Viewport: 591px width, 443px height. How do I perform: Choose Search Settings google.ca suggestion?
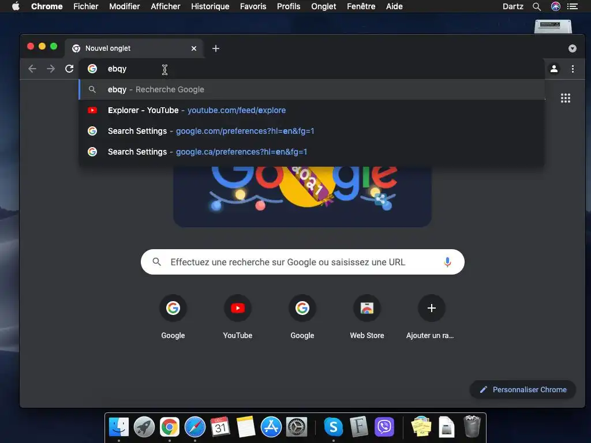[x=311, y=152]
